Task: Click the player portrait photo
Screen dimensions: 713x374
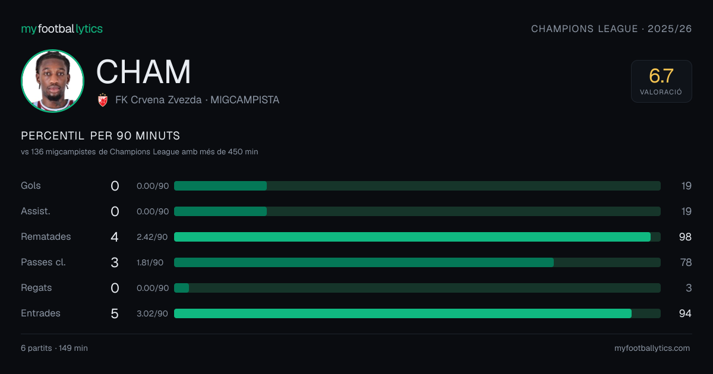Action: 52,81
